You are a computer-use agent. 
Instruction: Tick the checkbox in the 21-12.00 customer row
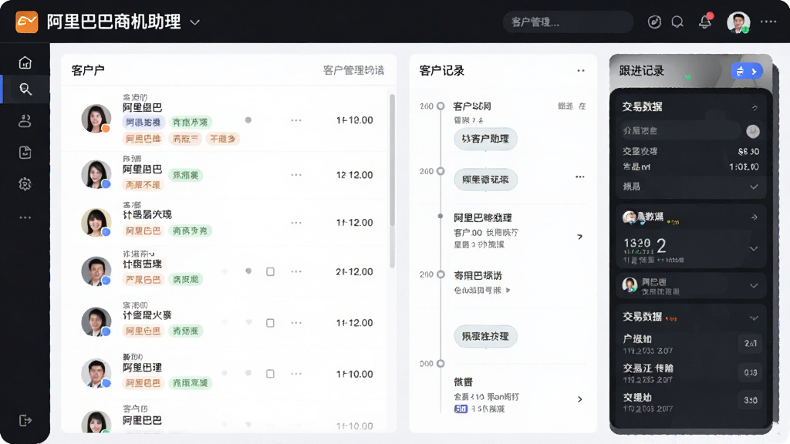pos(271,272)
